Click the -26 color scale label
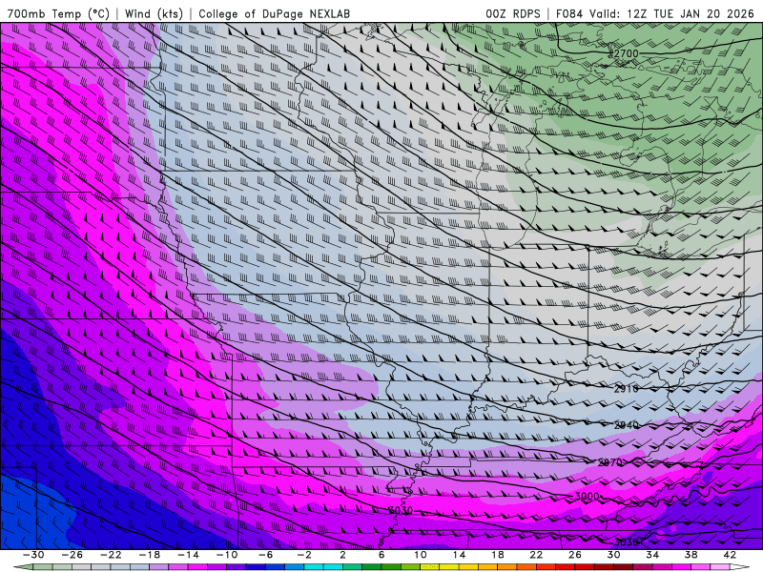Screen dimensions: 763x572 point(72,555)
